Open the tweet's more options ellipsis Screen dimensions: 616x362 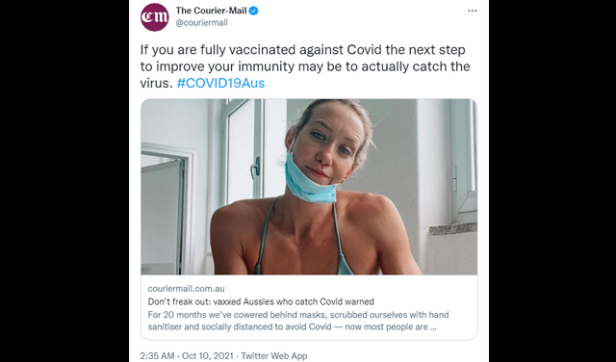473,11
